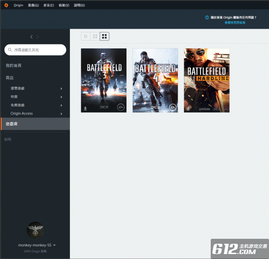Select 免費遊戲 under the store
Screen dimensions: 269x259
pos(17,105)
